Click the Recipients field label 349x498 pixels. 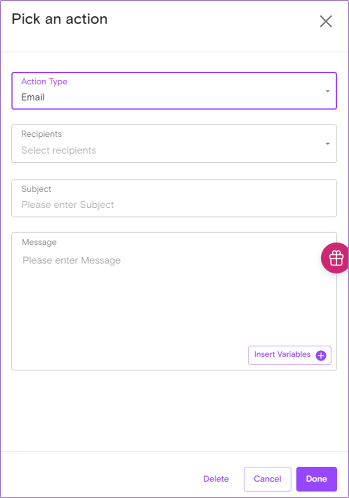click(x=42, y=134)
